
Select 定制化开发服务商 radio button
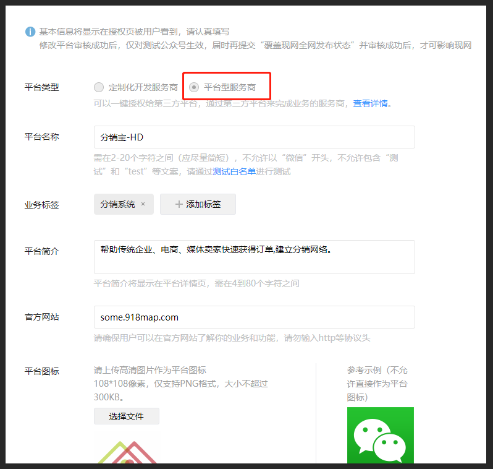pos(99,87)
